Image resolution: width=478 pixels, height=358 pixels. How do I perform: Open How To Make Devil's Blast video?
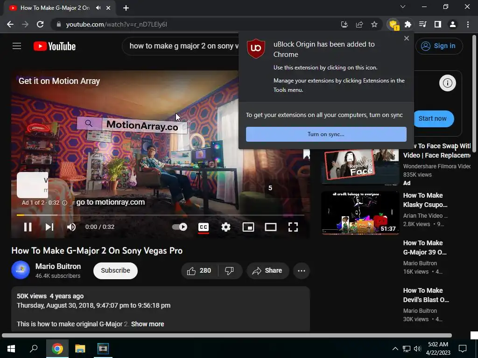(426, 295)
